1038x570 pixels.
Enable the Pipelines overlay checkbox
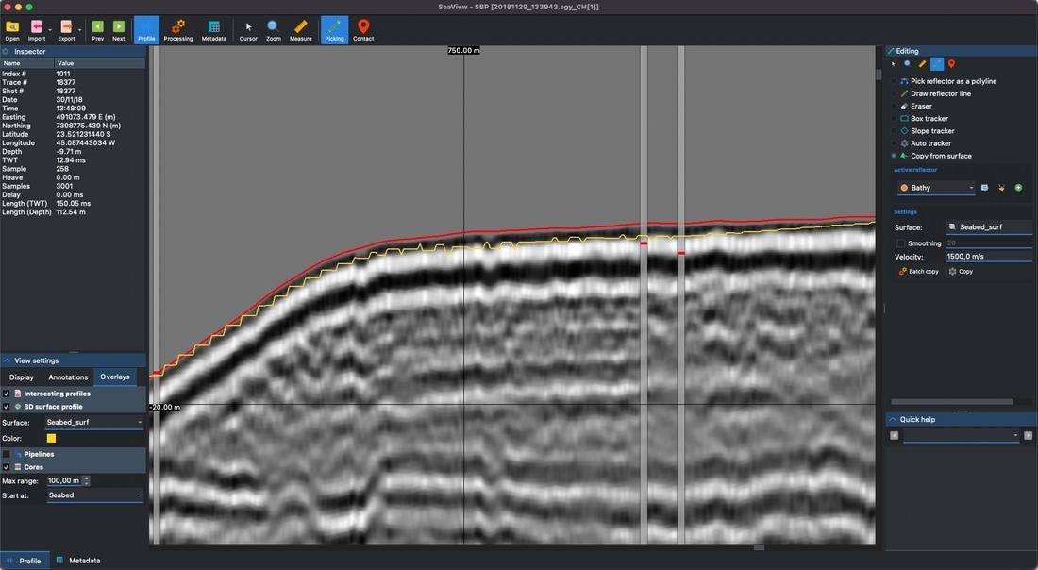[7, 454]
